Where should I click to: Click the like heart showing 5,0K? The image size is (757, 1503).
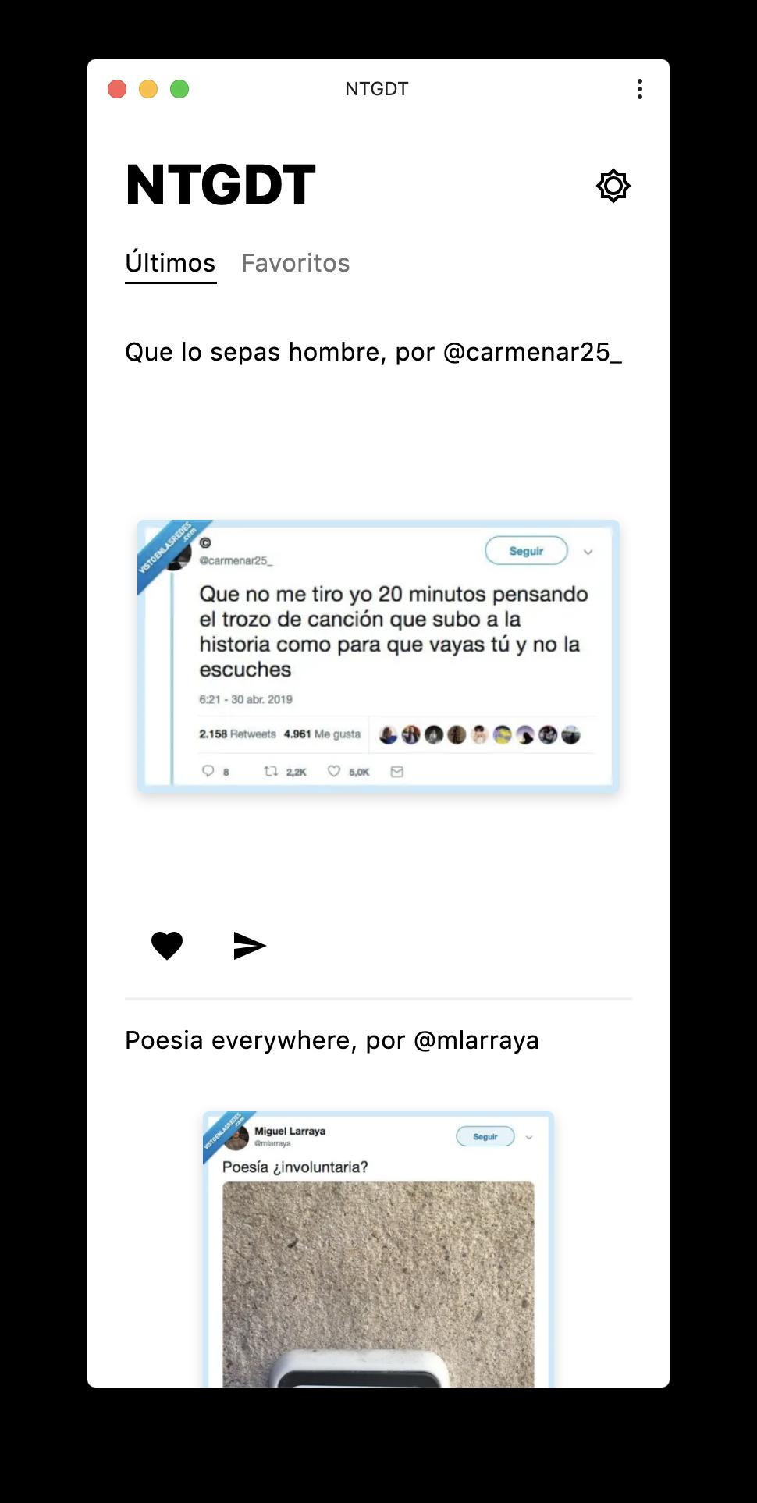[334, 771]
